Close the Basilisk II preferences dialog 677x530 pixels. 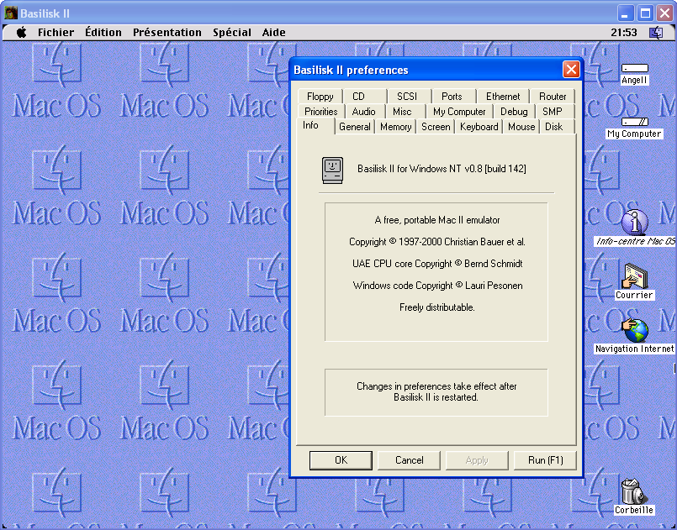point(571,70)
